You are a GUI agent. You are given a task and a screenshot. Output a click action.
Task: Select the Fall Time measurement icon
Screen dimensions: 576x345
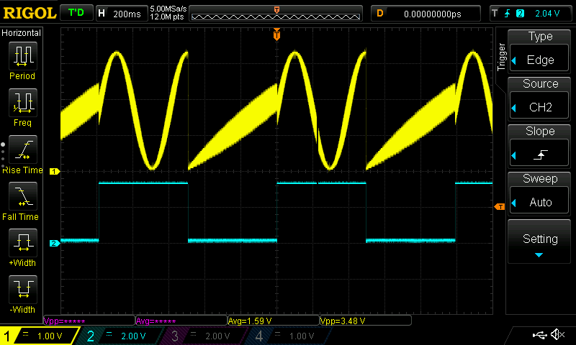23,195
